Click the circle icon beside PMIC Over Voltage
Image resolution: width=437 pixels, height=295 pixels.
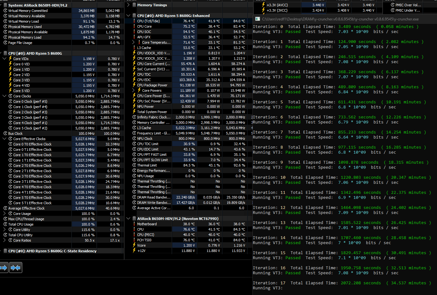393,5
